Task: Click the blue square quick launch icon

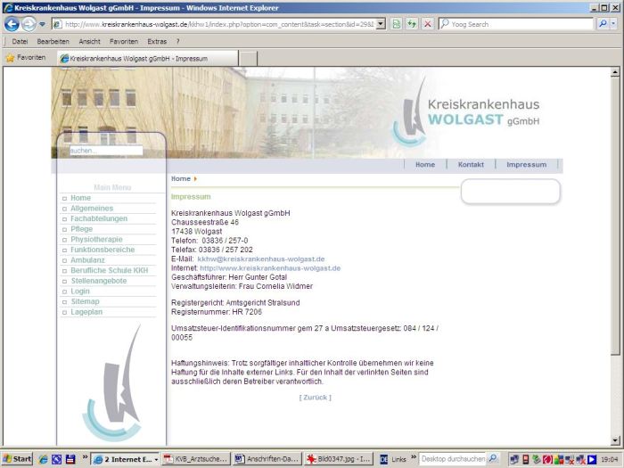Action: point(56,459)
